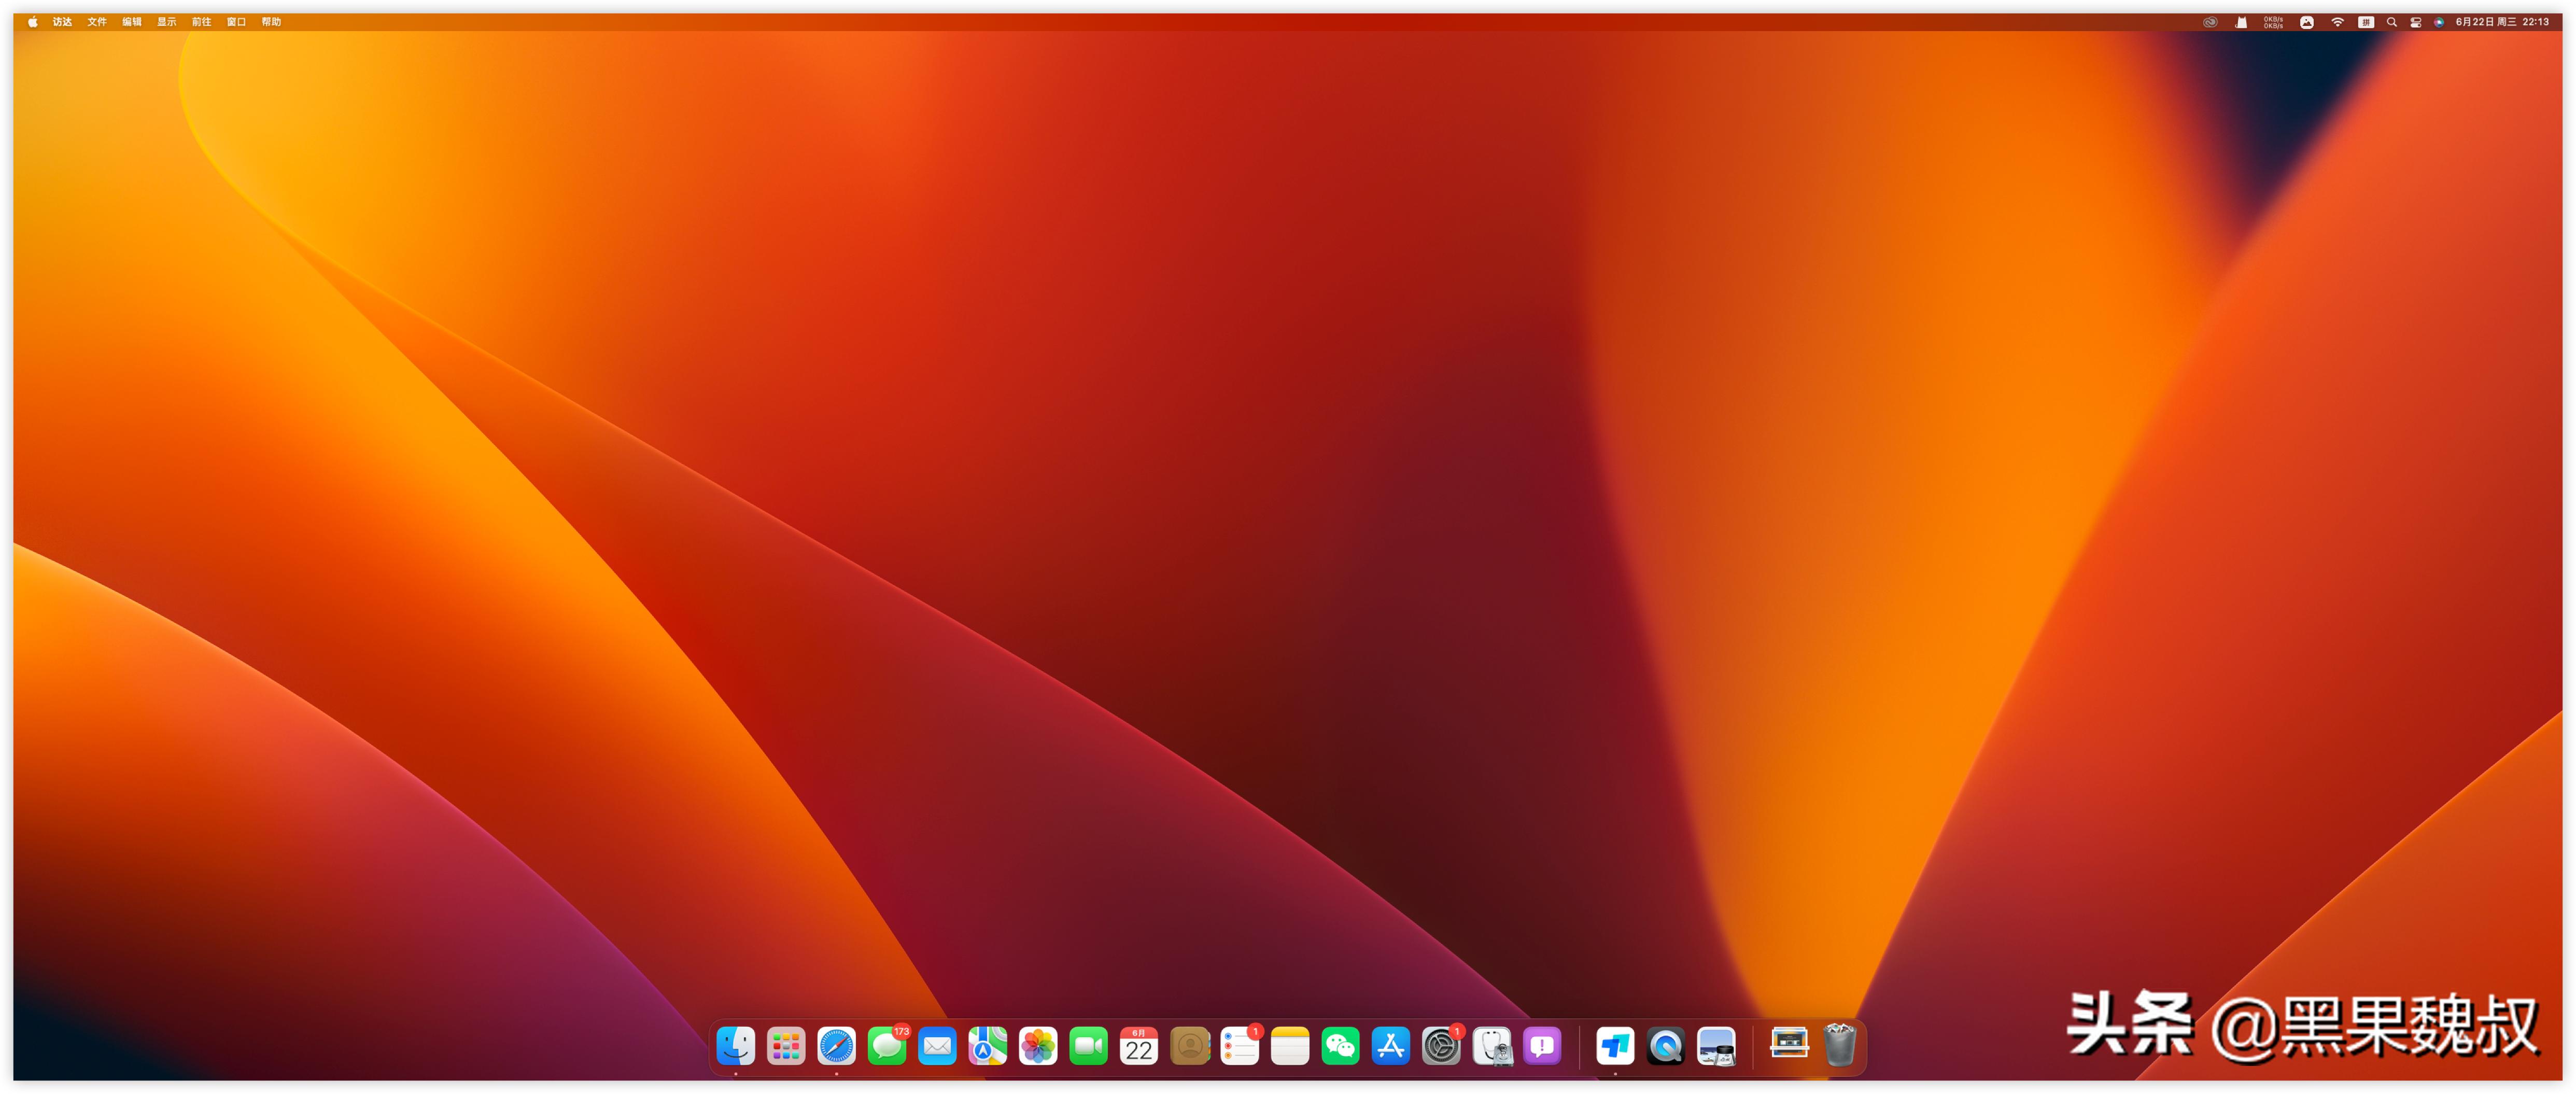Open the Wi-Fi status menu
Image resolution: width=2576 pixels, height=1094 pixels.
2337,22
